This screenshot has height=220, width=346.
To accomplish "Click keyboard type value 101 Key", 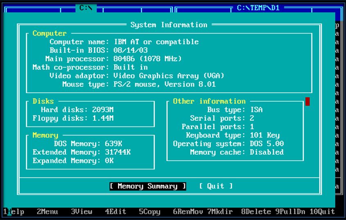I will click(265, 135).
